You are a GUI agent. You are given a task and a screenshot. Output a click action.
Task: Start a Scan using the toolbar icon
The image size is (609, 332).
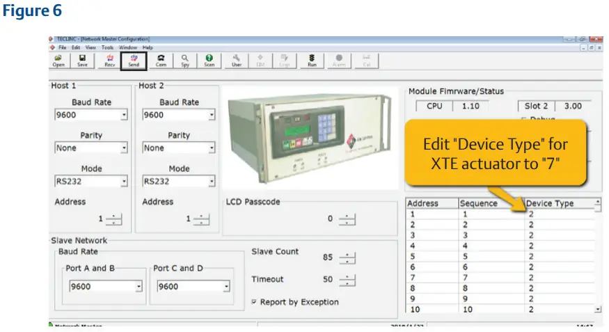(x=209, y=61)
